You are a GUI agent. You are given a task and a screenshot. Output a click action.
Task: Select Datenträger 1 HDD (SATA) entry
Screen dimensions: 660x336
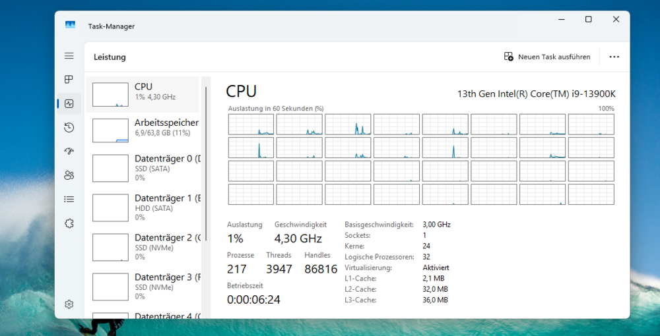coord(143,208)
